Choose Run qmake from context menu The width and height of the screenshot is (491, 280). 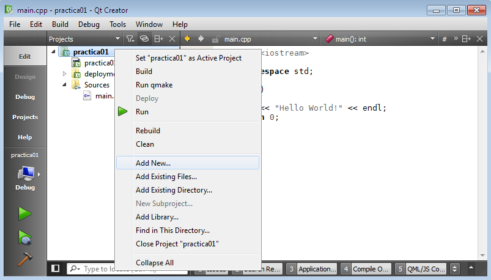188,85
